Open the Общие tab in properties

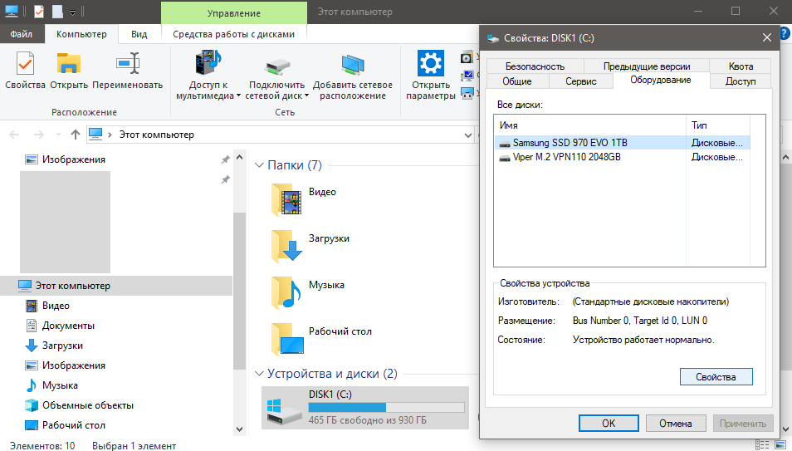tap(517, 81)
